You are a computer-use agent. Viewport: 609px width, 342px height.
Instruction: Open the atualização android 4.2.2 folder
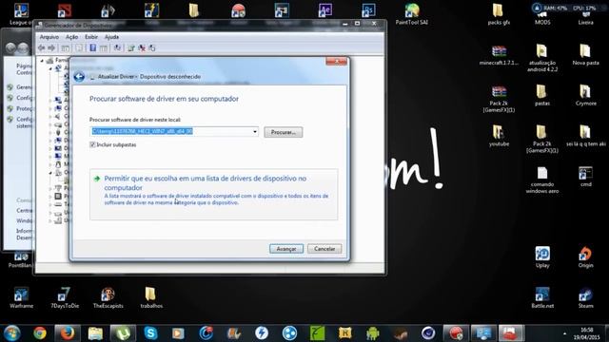(x=542, y=58)
